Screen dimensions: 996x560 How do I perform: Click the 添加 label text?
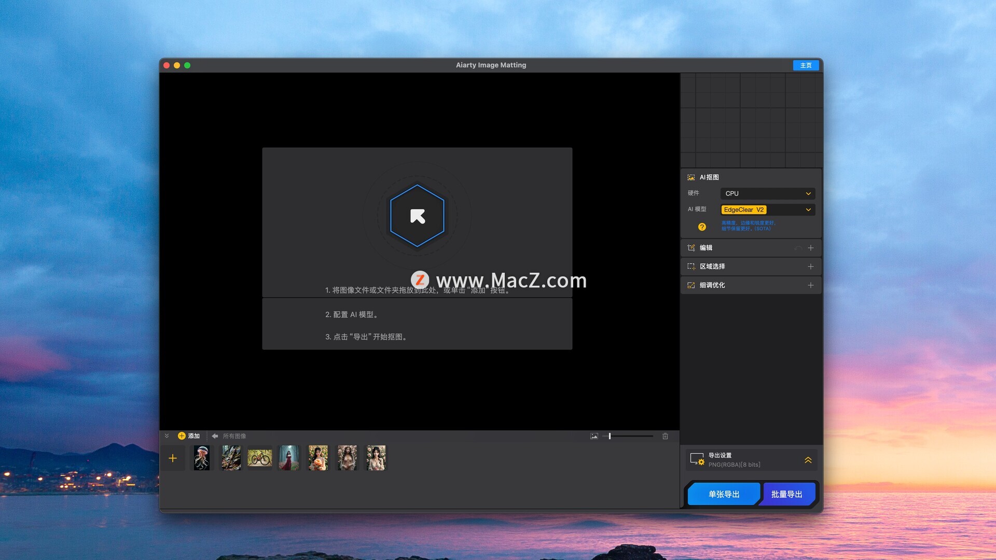(194, 436)
